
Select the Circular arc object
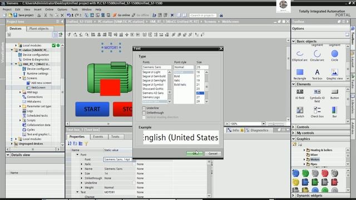[317, 56]
